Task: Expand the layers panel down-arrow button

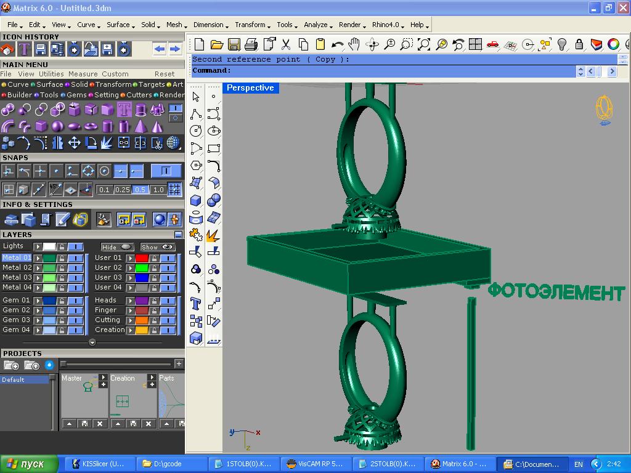Action: point(92,342)
